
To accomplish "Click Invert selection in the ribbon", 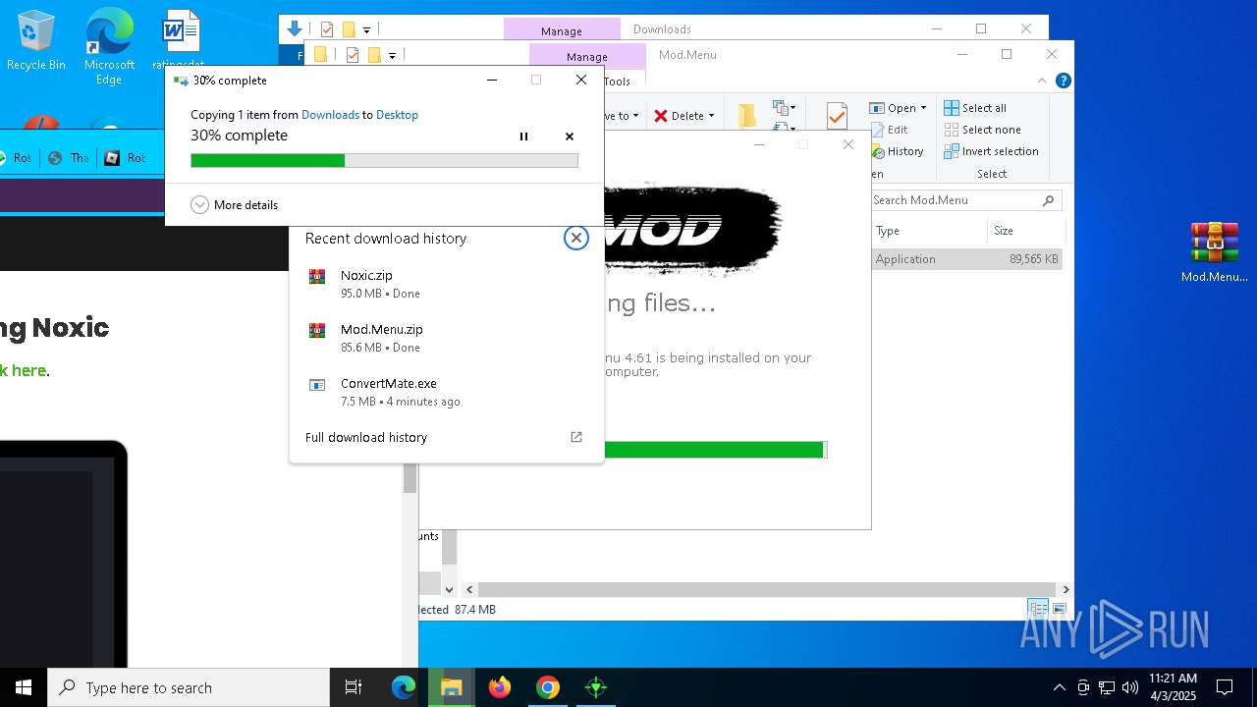I will [x=991, y=151].
